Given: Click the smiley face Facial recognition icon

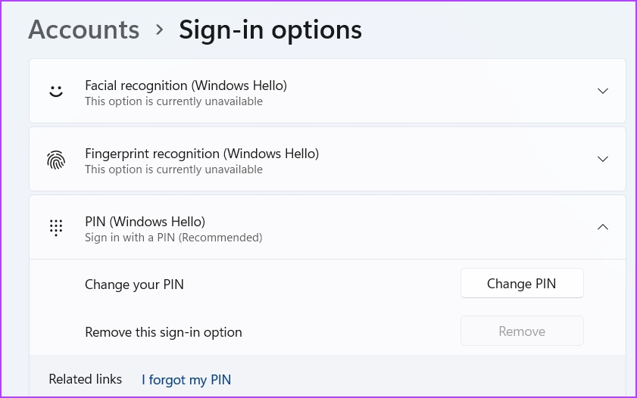Looking at the screenshot, I should 56,92.
